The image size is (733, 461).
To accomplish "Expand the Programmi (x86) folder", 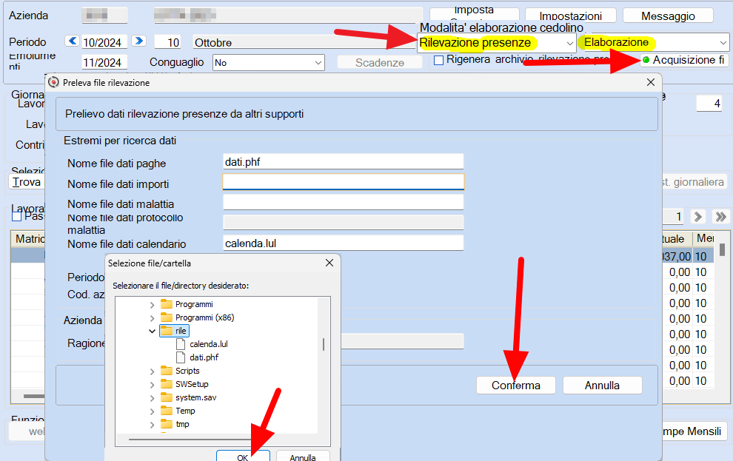I will pyautogui.click(x=152, y=318).
